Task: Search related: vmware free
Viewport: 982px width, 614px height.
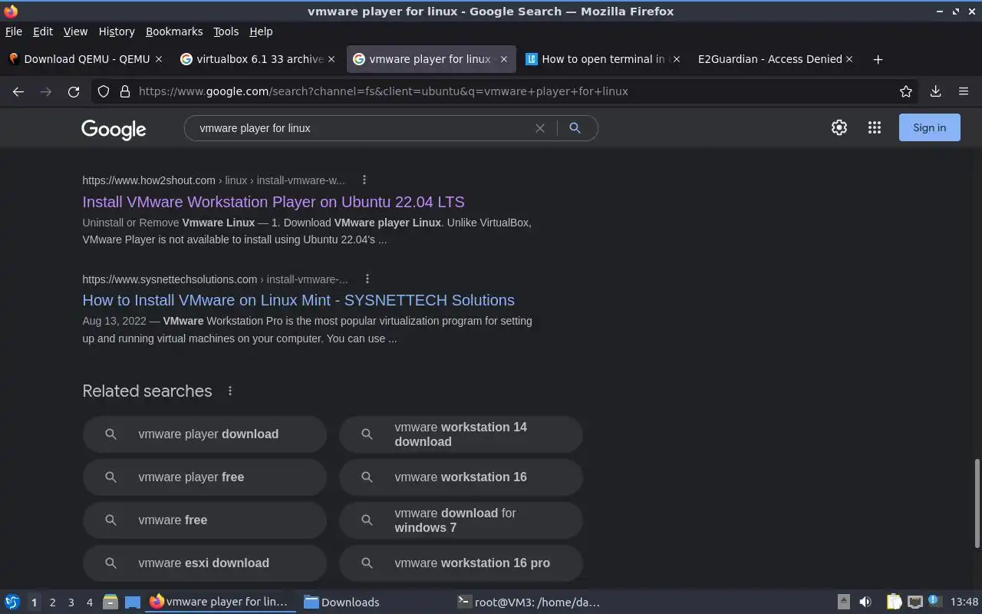Action: 205,520
